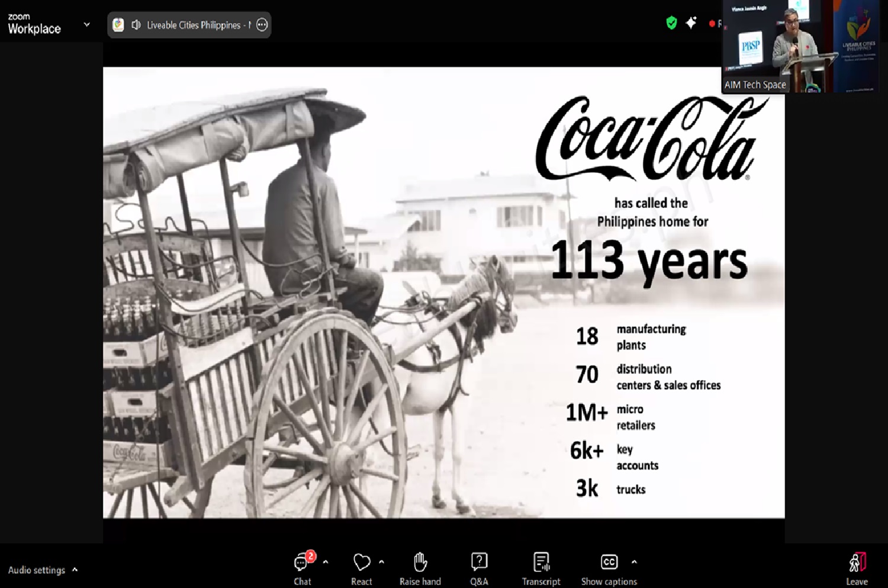
Task: Leave the meeting
Action: pos(857,568)
